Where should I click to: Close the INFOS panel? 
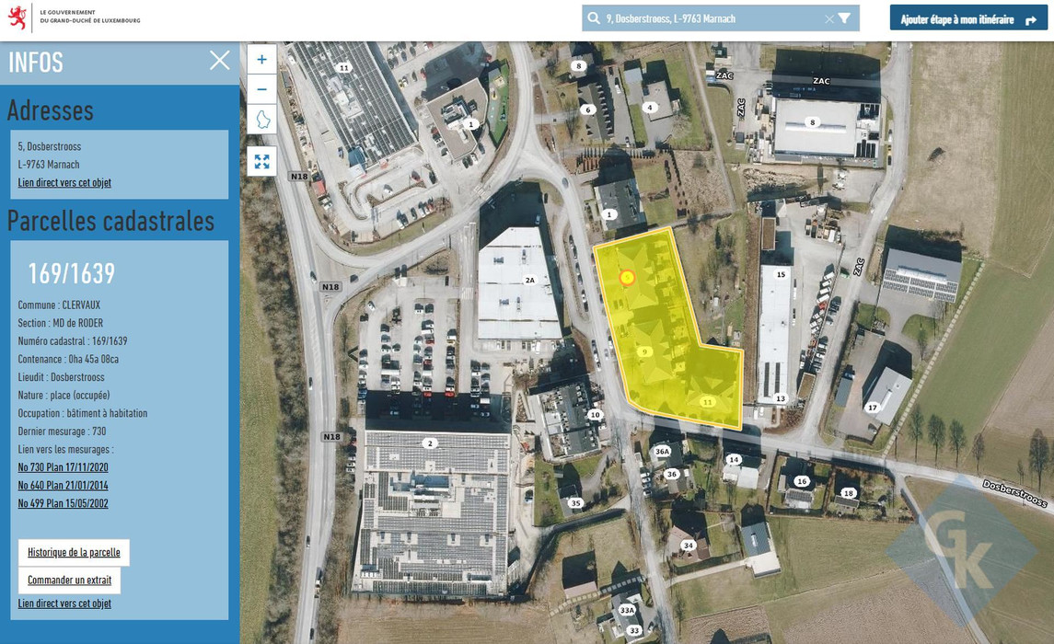click(x=219, y=61)
